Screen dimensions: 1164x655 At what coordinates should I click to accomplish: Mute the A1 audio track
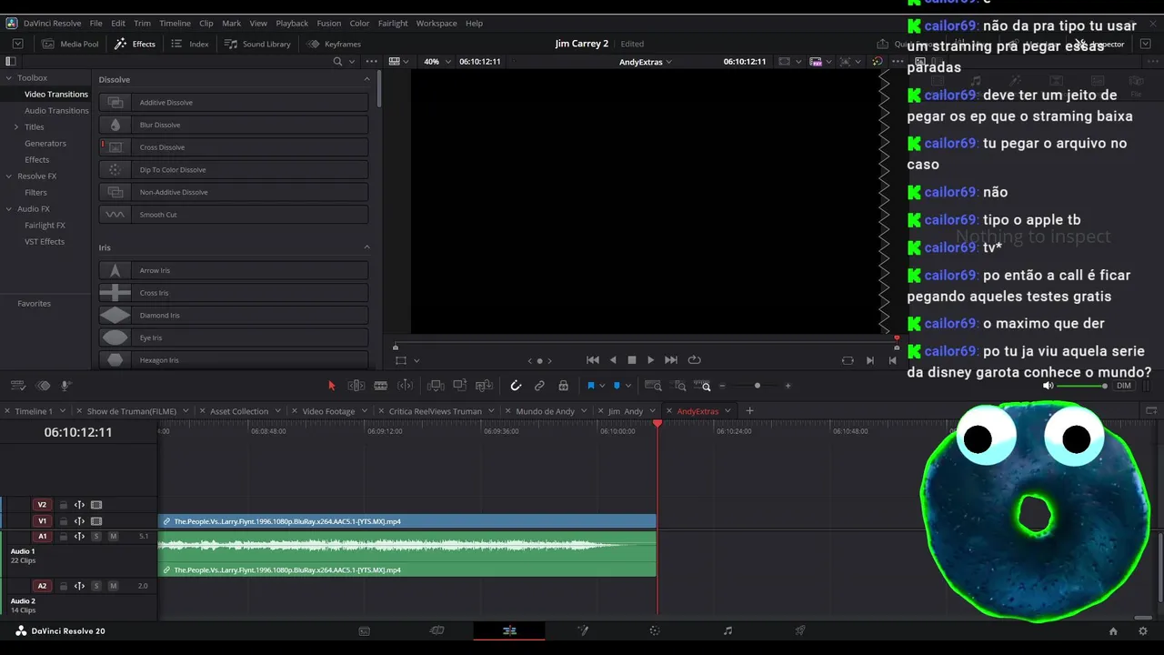pos(113,537)
